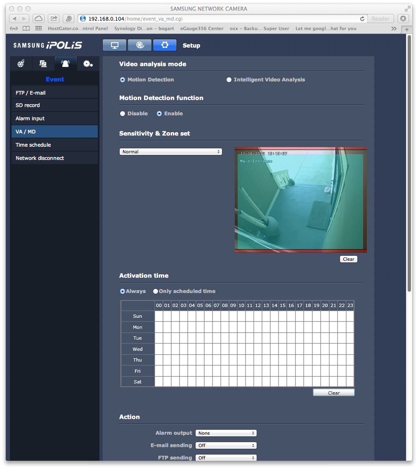Open Top Sites grid icon

click(x=38, y=29)
